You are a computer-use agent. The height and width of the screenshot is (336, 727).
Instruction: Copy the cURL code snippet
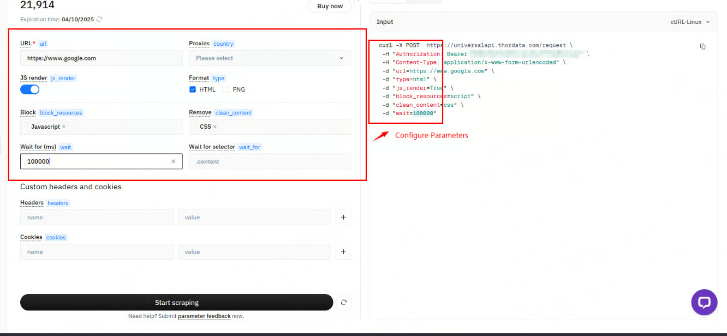pyautogui.click(x=702, y=46)
